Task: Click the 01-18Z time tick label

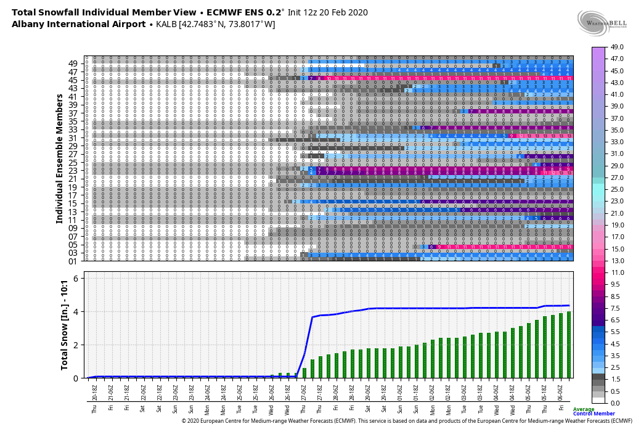Action: pos(416,393)
